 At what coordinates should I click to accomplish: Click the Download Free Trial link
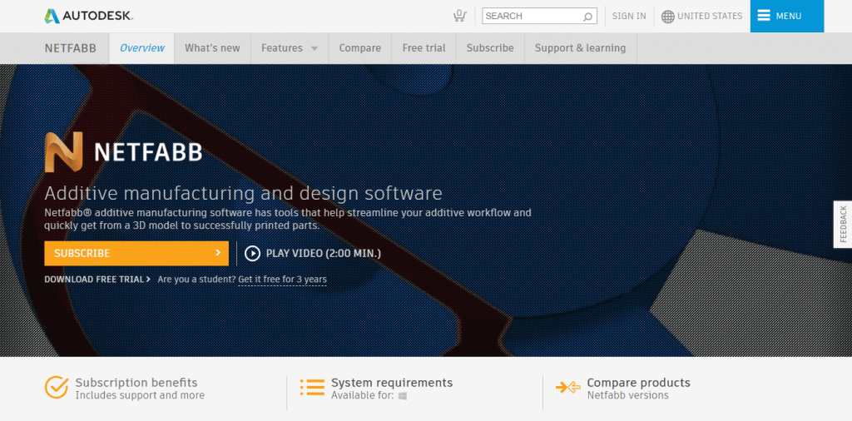[97, 280]
